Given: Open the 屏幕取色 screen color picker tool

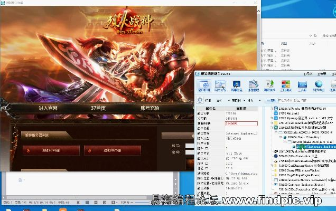Looking at the screenshot, I should [237, 86].
